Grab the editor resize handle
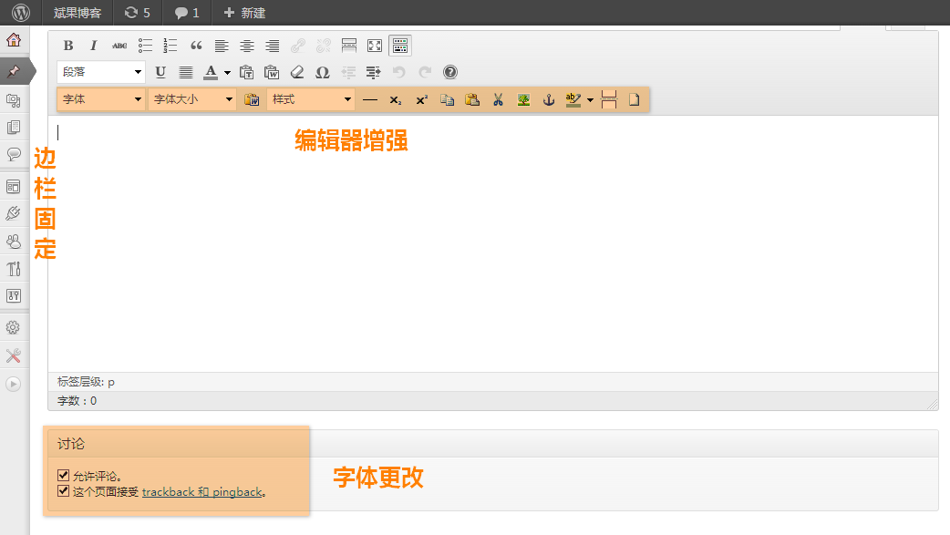The image size is (950, 535). (x=933, y=405)
